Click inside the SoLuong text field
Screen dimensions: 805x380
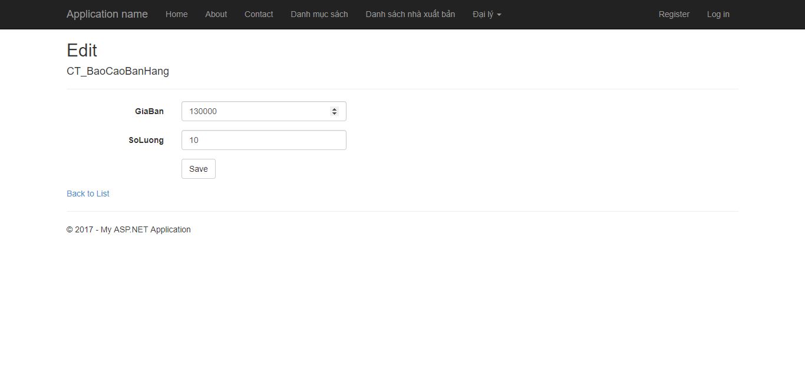point(263,140)
